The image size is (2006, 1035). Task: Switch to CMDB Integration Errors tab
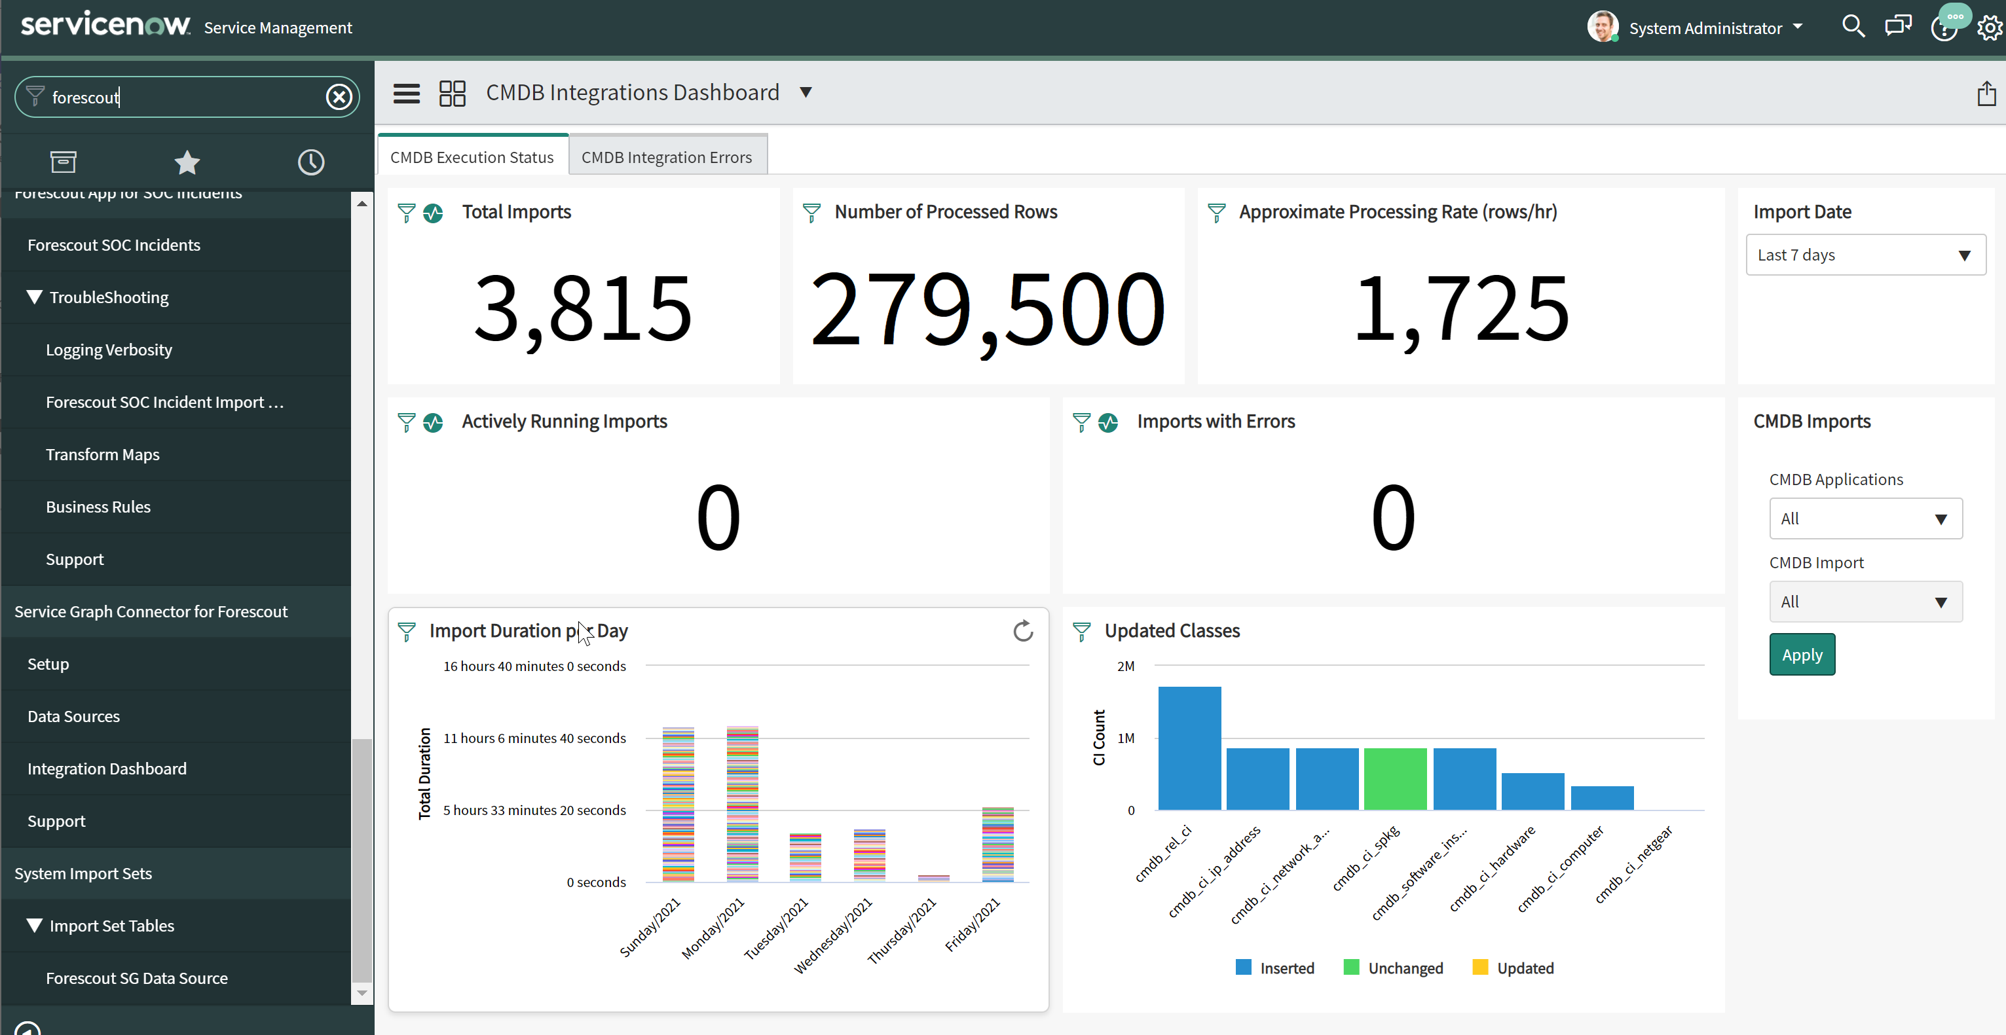point(667,157)
